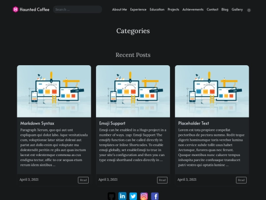266x200 pixels.
Task: Open the Emoji Support post title
Action: pos(112,123)
